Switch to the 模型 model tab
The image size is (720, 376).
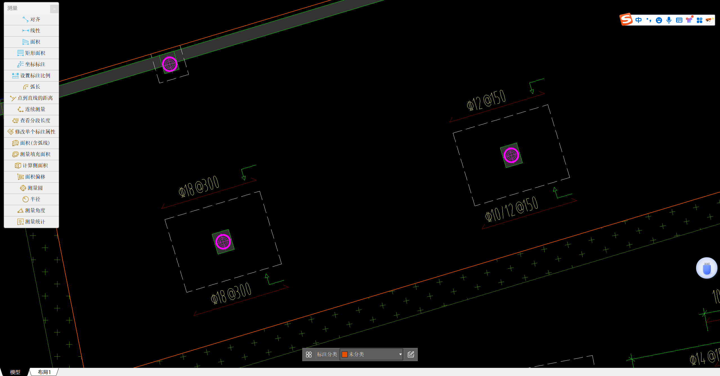(15, 372)
